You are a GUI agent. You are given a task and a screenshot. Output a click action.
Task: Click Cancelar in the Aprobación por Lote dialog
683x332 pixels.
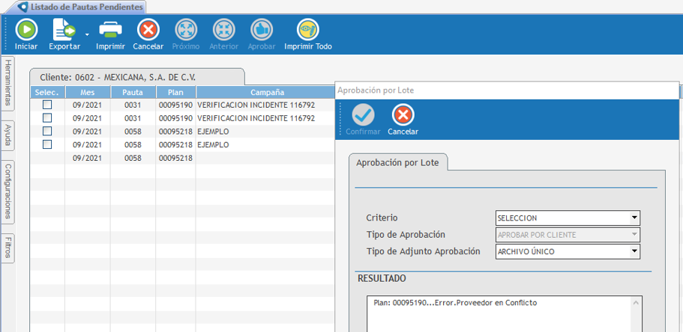coord(403,115)
